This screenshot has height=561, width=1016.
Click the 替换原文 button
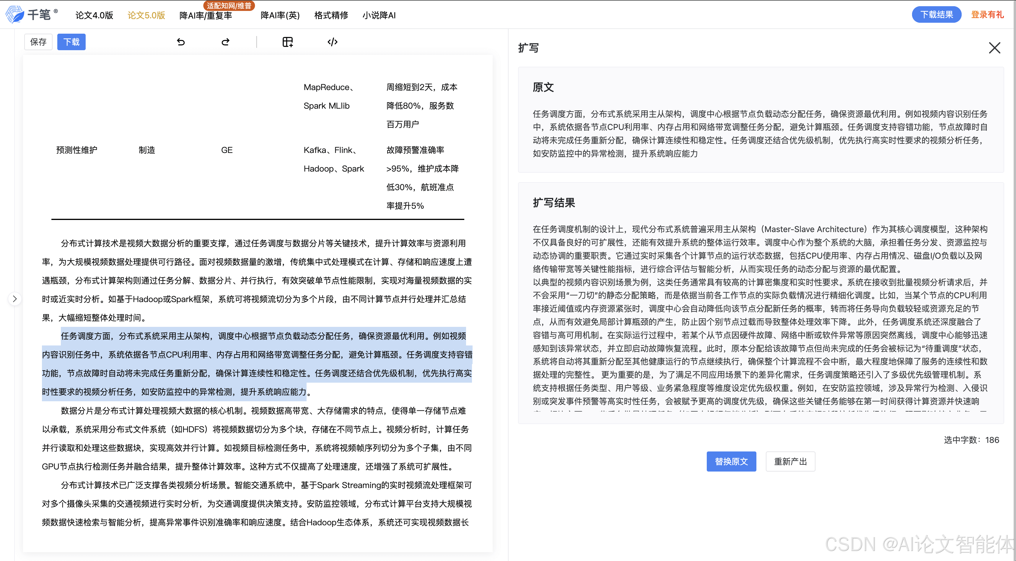coord(731,461)
